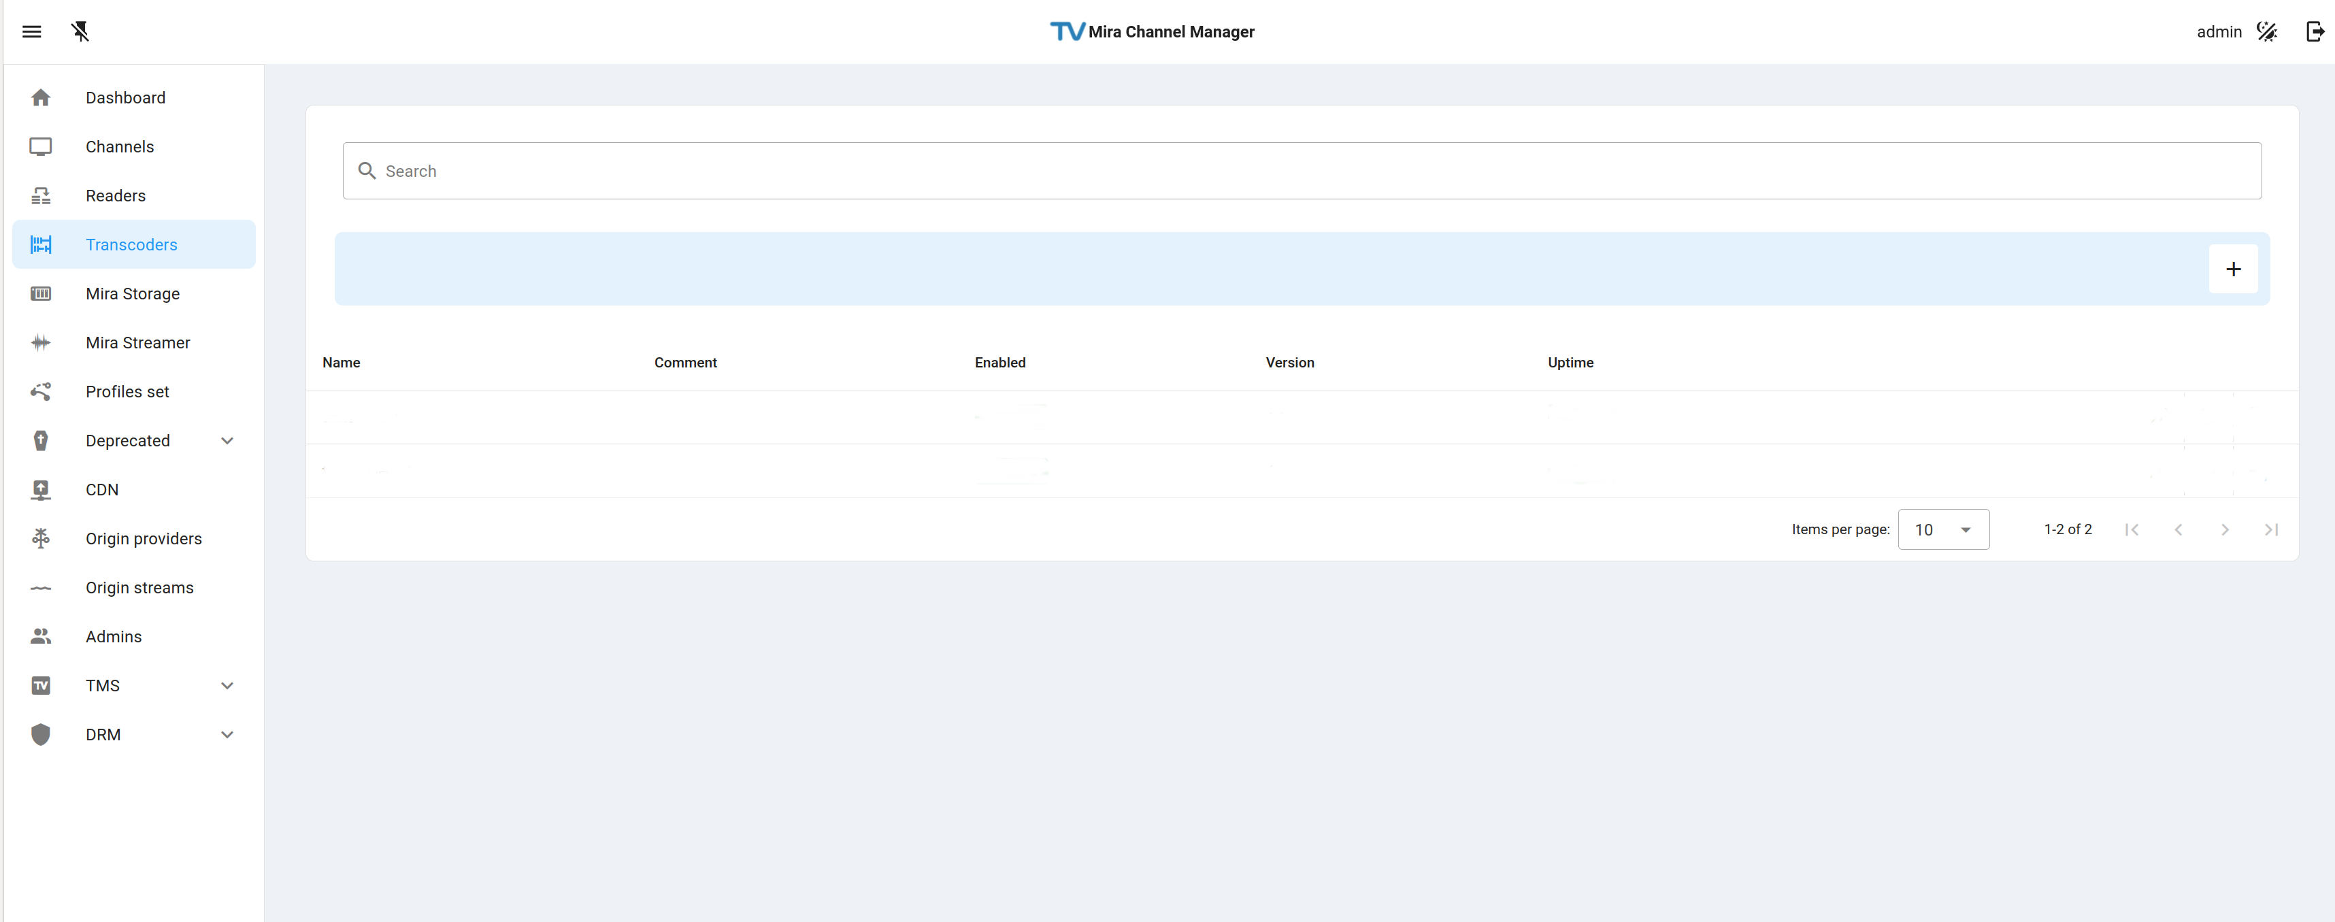Navigate to Mira Storage

pos(133,294)
